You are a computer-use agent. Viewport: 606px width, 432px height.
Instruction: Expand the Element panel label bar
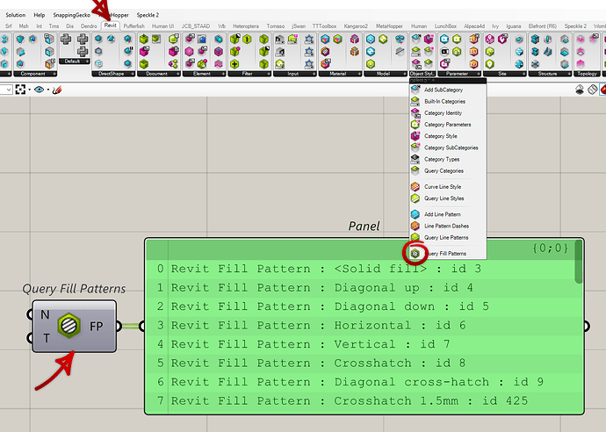[x=204, y=74]
